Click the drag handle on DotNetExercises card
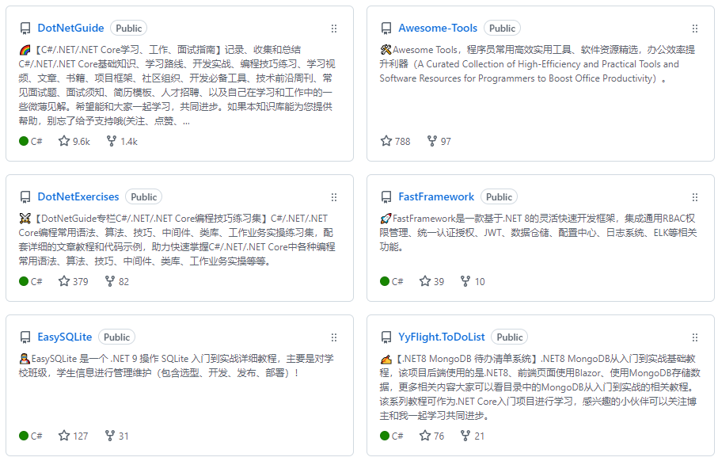 coord(334,197)
